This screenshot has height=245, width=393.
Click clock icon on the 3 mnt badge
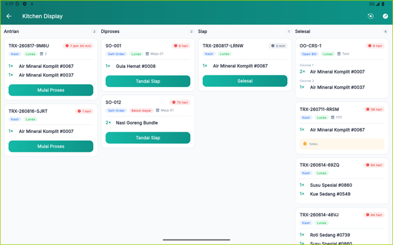(273, 46)
